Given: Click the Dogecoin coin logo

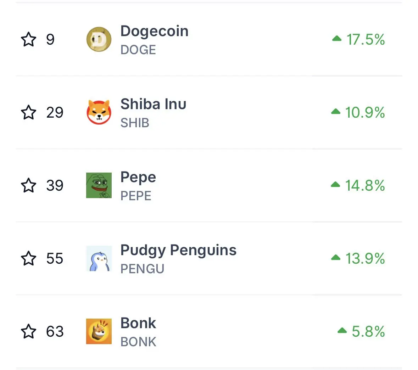Looking at the screenshot, I should pyautogui.click(x=99, y=39).
